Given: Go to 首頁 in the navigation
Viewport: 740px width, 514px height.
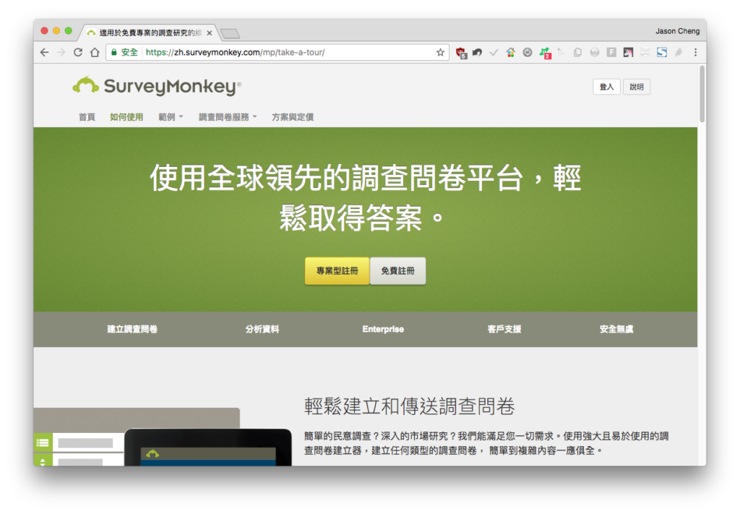Looking at the screenshot, I should (x=87, y=117).
